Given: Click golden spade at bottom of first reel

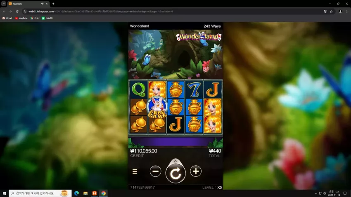Looking at the screenshot, I should coord(139,124).
